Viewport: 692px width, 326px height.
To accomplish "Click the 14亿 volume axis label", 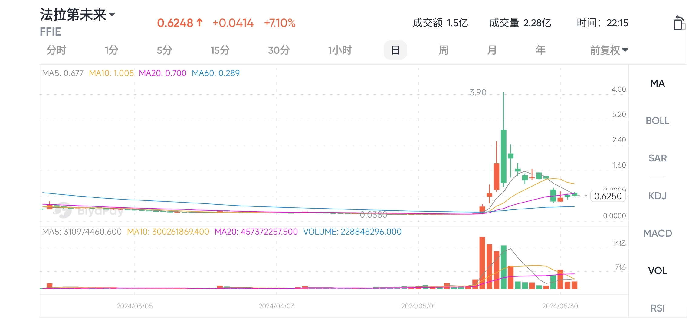I will pos(619,243).
